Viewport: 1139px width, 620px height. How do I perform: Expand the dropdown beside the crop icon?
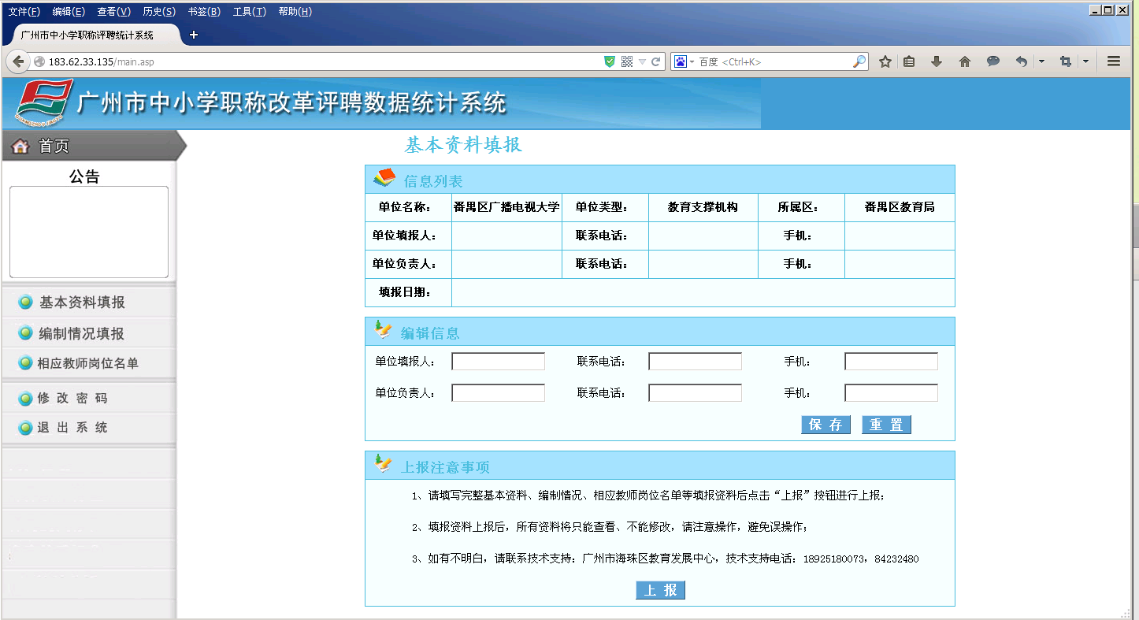coord(1085,61)
